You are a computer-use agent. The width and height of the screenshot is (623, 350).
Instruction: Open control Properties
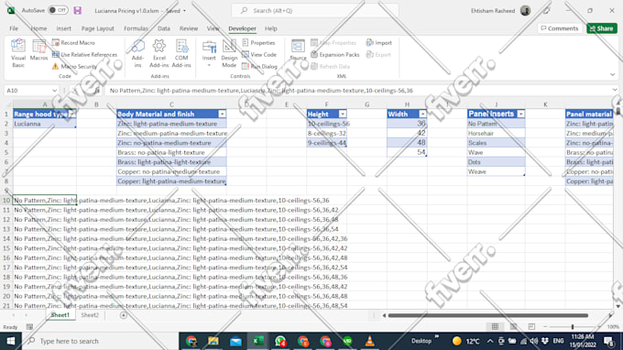click(258, 42)
